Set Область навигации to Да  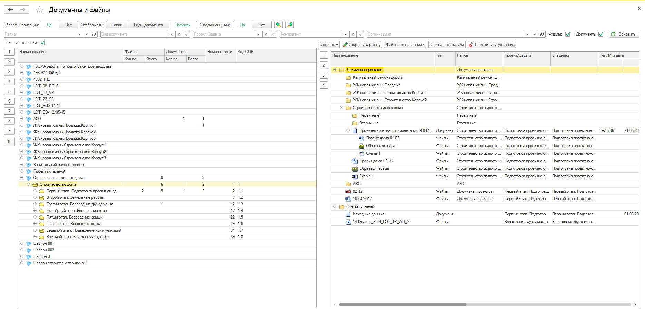point(49,25)
